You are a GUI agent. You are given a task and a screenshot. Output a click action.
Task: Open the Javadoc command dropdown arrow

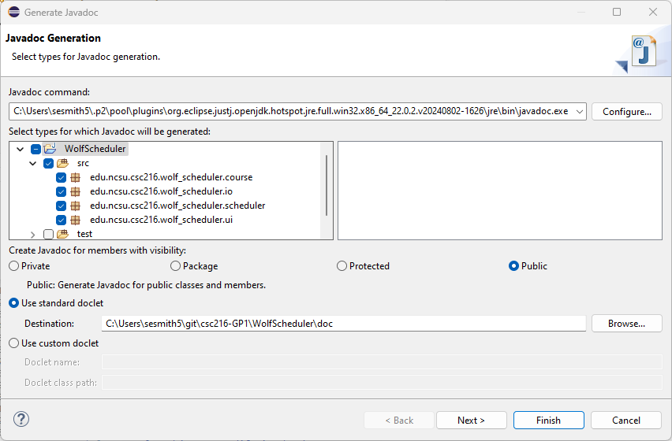click(x=580, y=112)
